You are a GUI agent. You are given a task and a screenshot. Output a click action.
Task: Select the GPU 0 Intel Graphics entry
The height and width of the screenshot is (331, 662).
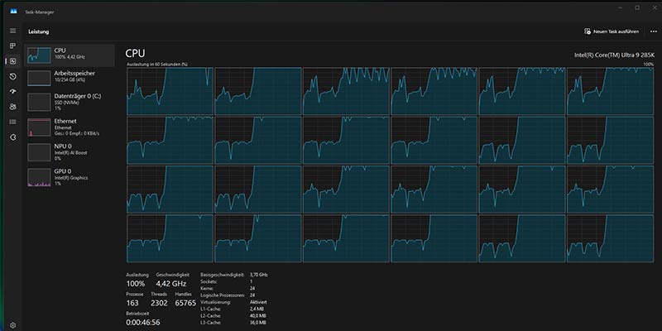click(70, 177)
